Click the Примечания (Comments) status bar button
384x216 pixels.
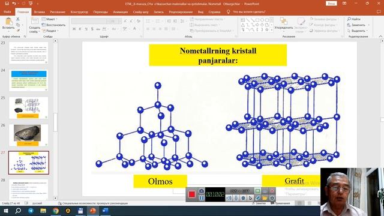click(280, 203)
